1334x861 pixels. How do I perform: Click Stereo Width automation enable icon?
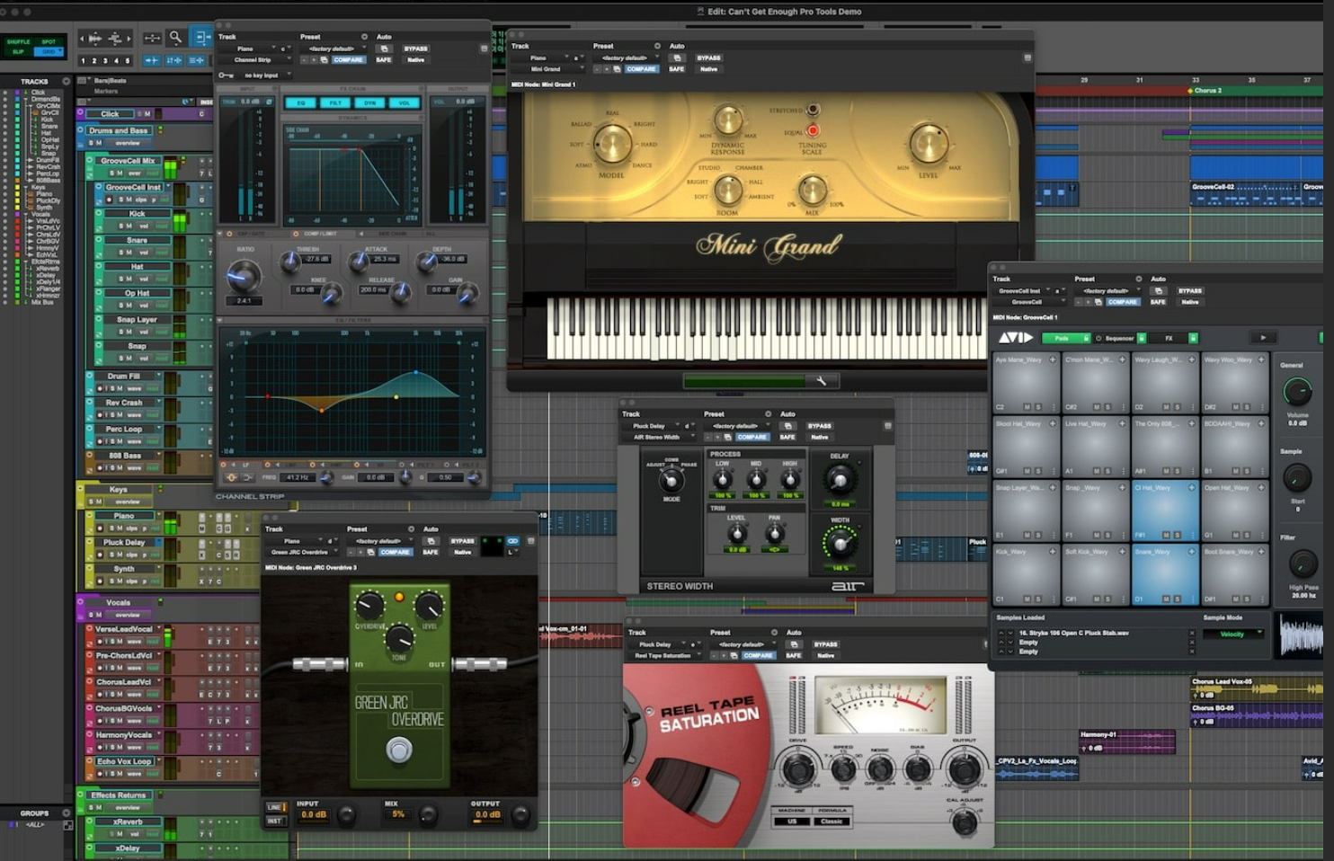pos(787,426)
